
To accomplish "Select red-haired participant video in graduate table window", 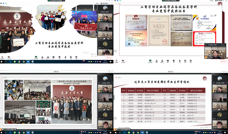I will point(219,124).
